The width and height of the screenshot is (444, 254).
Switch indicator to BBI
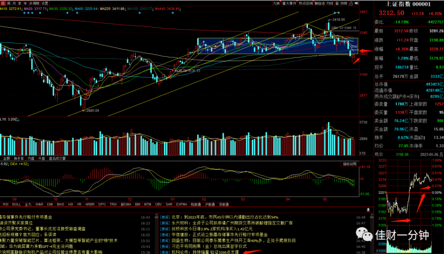tap(138, 204)
